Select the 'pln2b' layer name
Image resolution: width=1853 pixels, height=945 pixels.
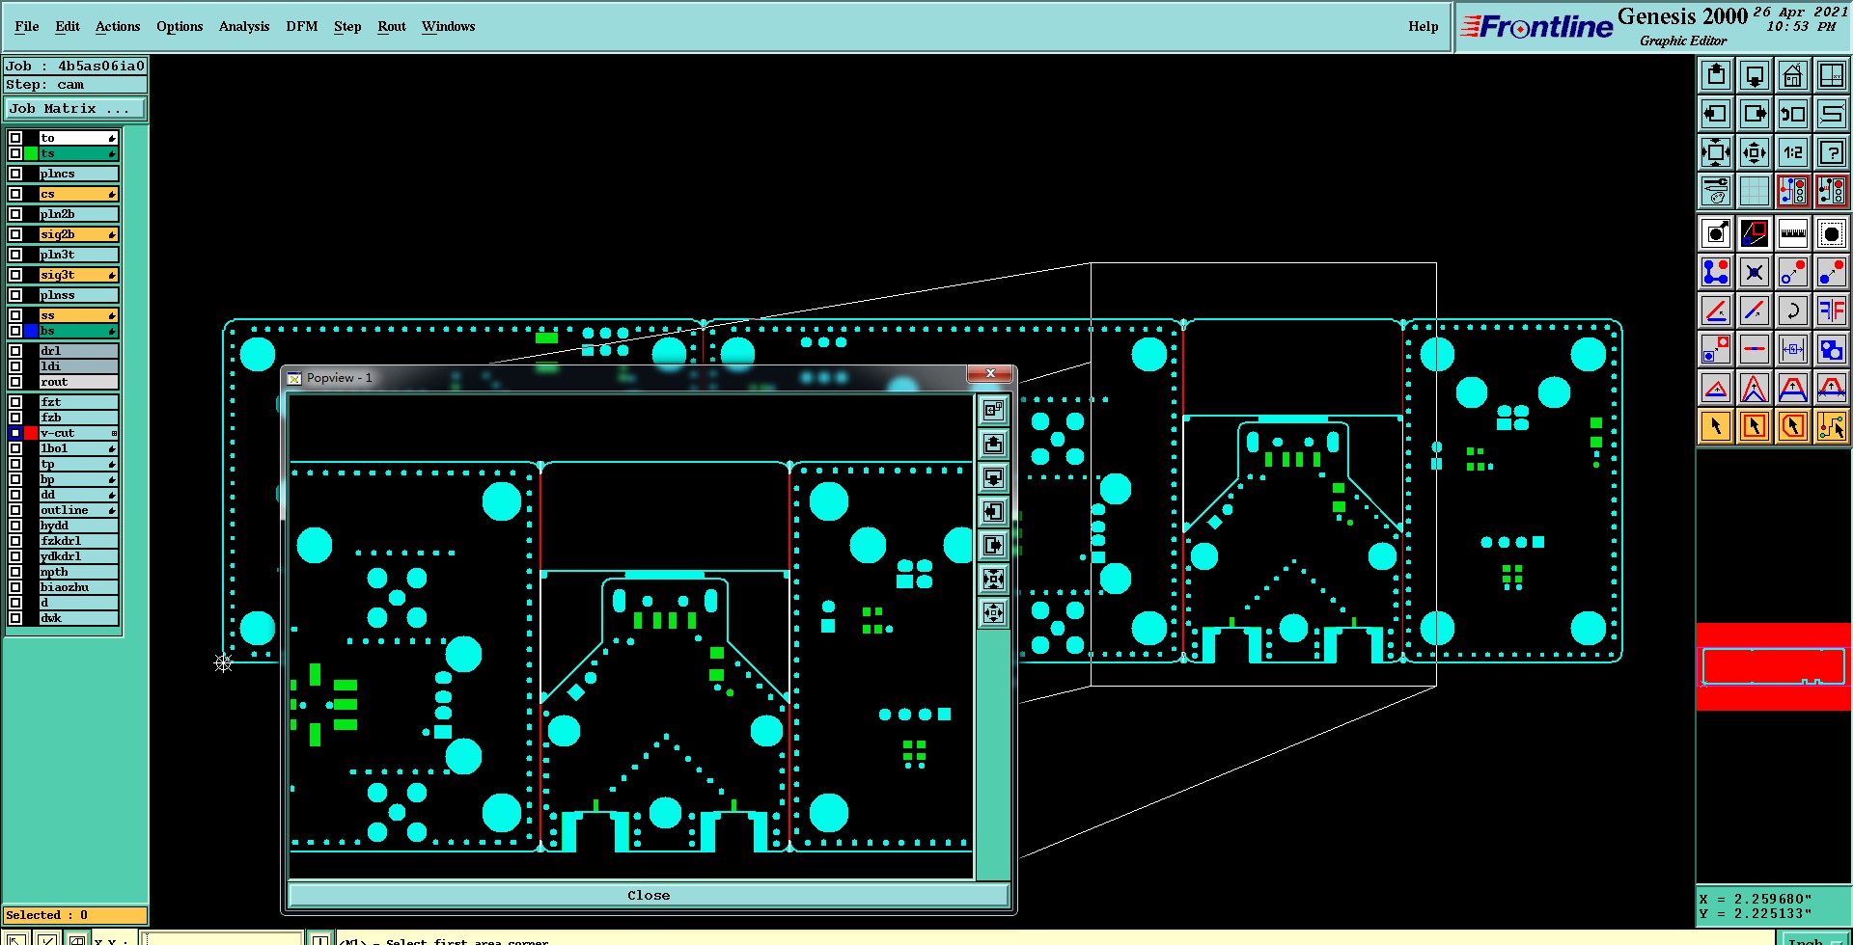(x=79, y=214)
